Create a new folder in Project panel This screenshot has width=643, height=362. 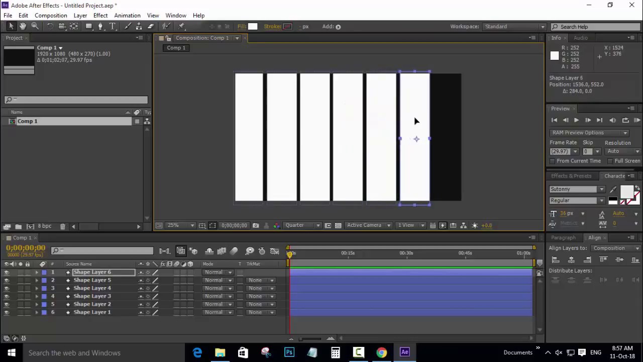(x=19, y=227)
